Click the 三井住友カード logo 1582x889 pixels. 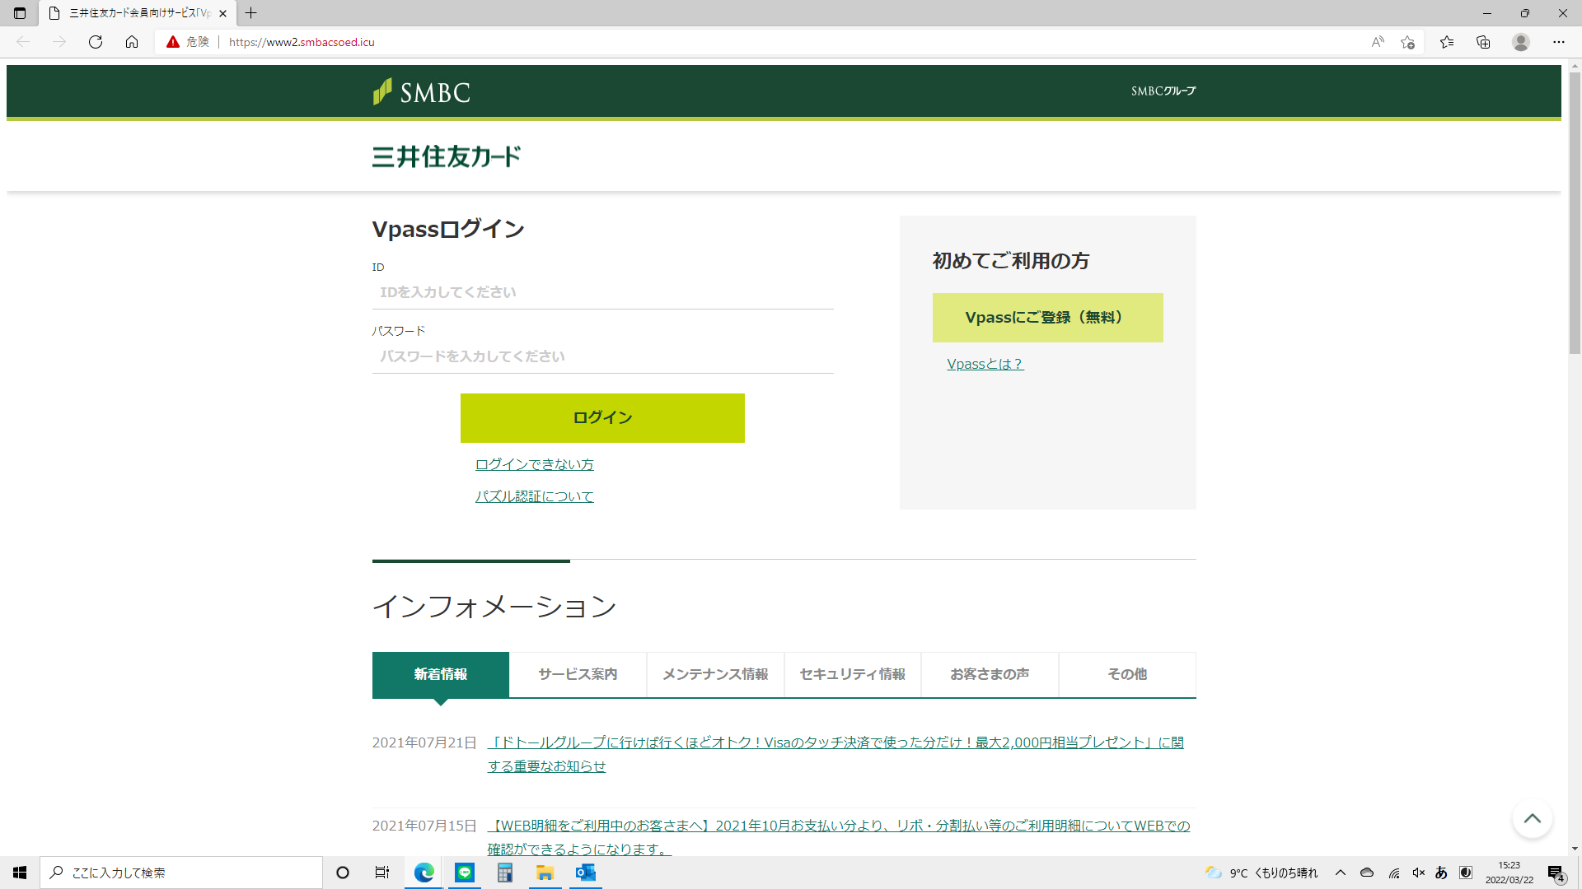click(447, 156)
